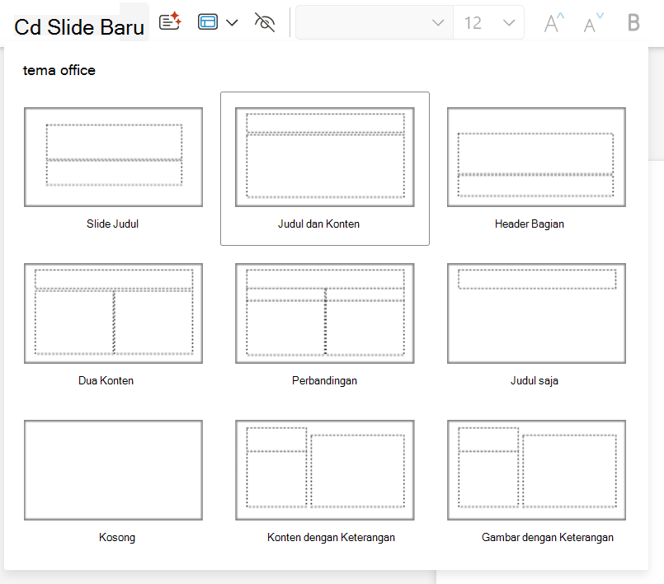Click the Perbandingan label text
The width and height of the screenshot is (664, 584).
point(324,380)
